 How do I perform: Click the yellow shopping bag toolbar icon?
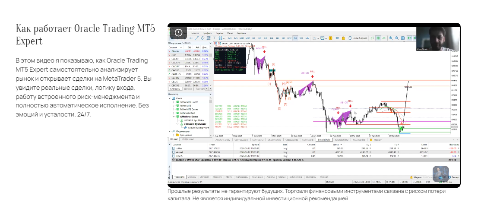[x=343, y=38]
